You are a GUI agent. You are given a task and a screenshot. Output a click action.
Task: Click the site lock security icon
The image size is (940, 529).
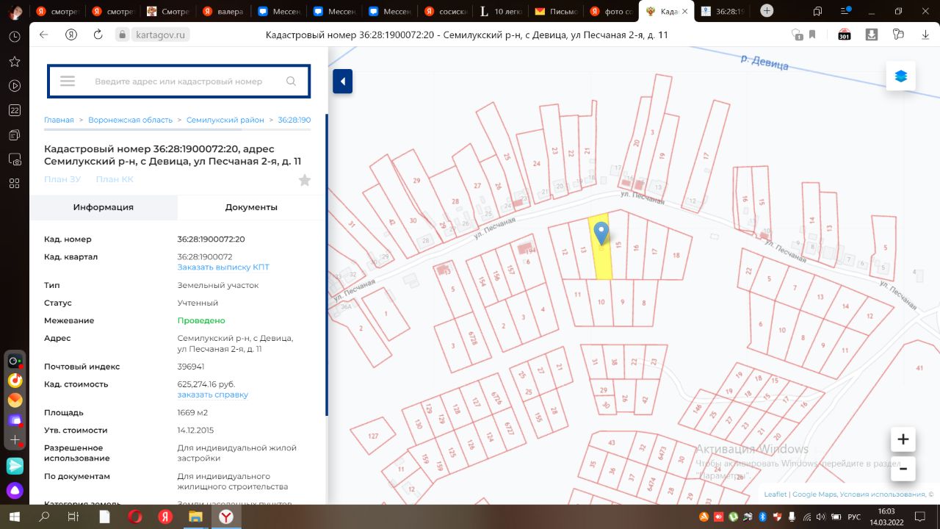coord(122,35)
